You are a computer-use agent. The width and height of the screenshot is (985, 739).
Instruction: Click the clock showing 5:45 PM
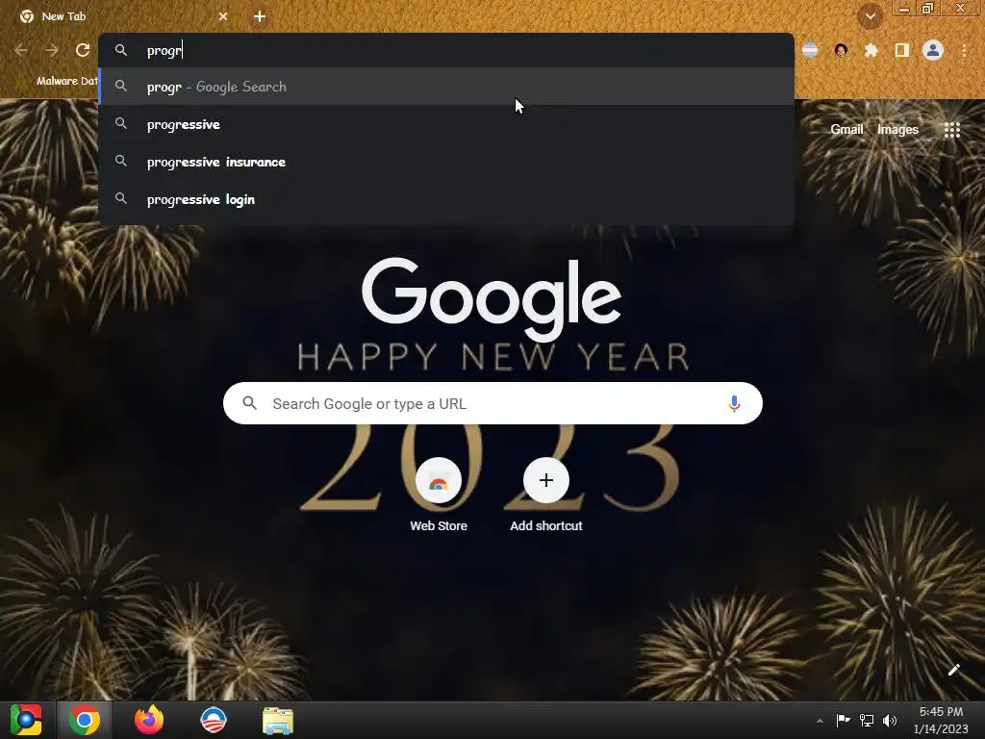(941, 720)
